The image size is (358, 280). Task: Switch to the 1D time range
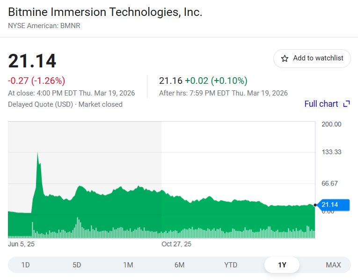pos(26,265)
